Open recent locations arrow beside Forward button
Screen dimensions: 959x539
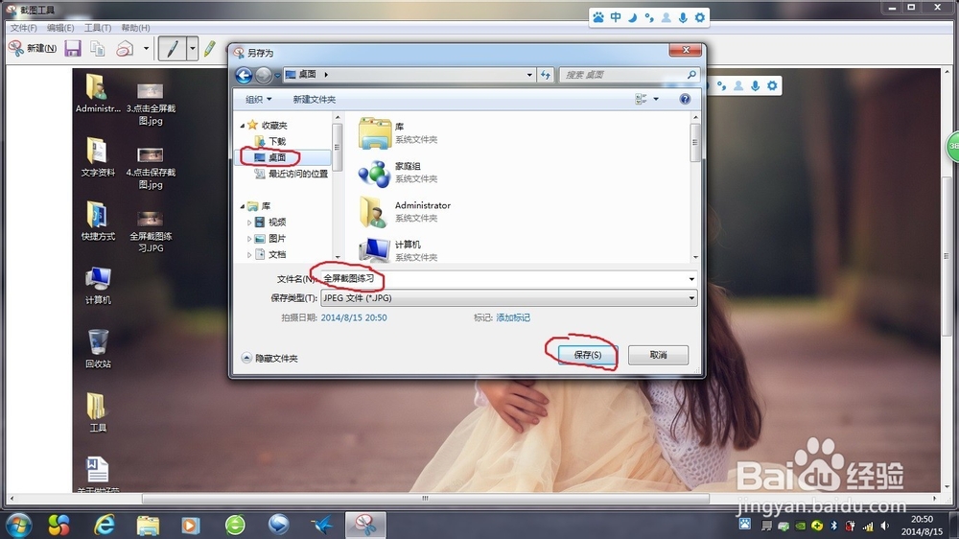(278, 75)
